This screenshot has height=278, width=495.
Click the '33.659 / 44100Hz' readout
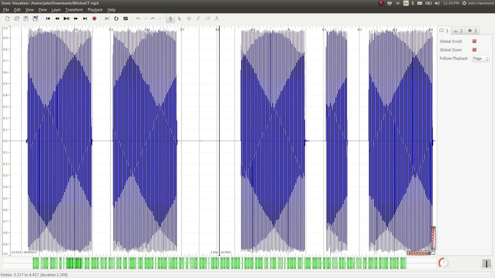tap(24, 252)
